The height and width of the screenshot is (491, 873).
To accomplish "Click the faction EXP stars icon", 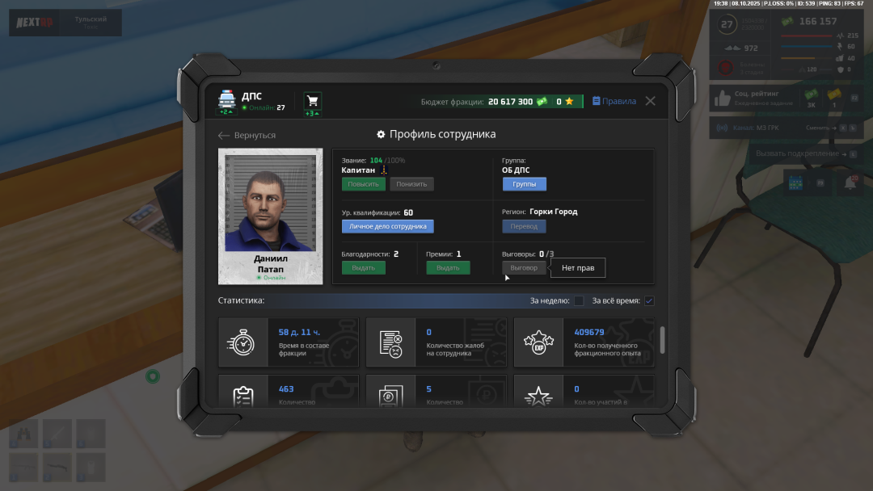I will (538, 342).
